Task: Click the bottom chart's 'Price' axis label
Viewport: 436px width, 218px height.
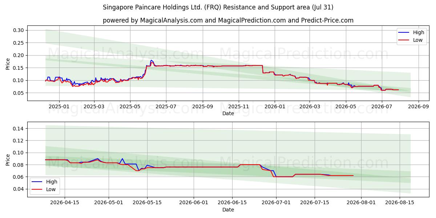Action: point(8,160)
